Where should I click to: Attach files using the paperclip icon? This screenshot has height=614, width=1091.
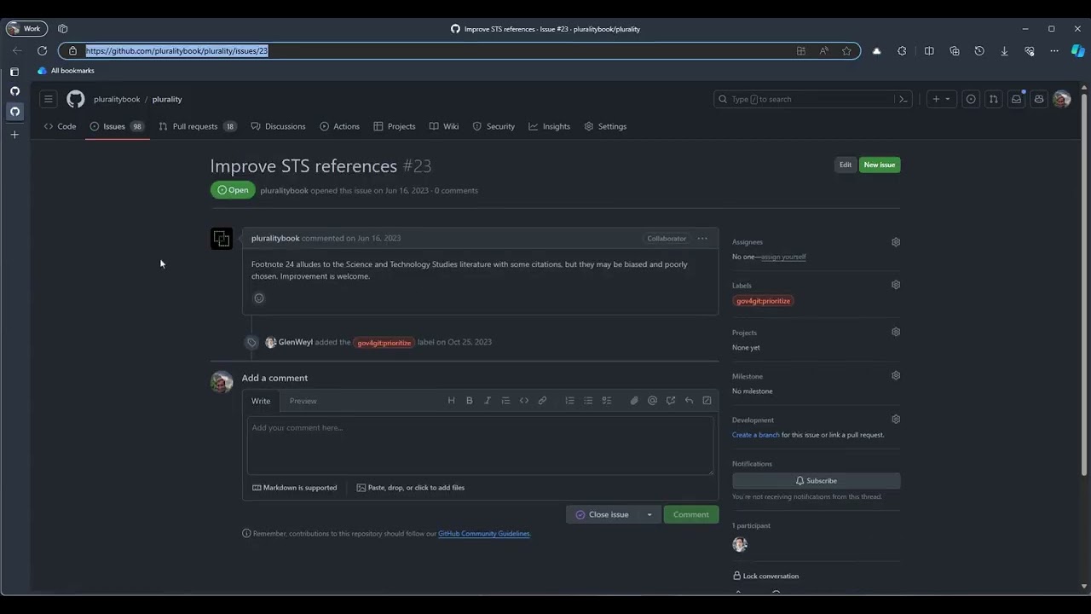pyautogui.click(x=634, y=401)
